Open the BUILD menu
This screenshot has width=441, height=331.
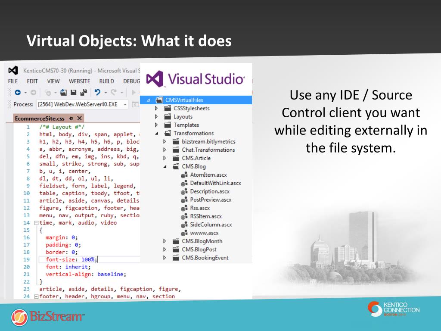(107, 81)
